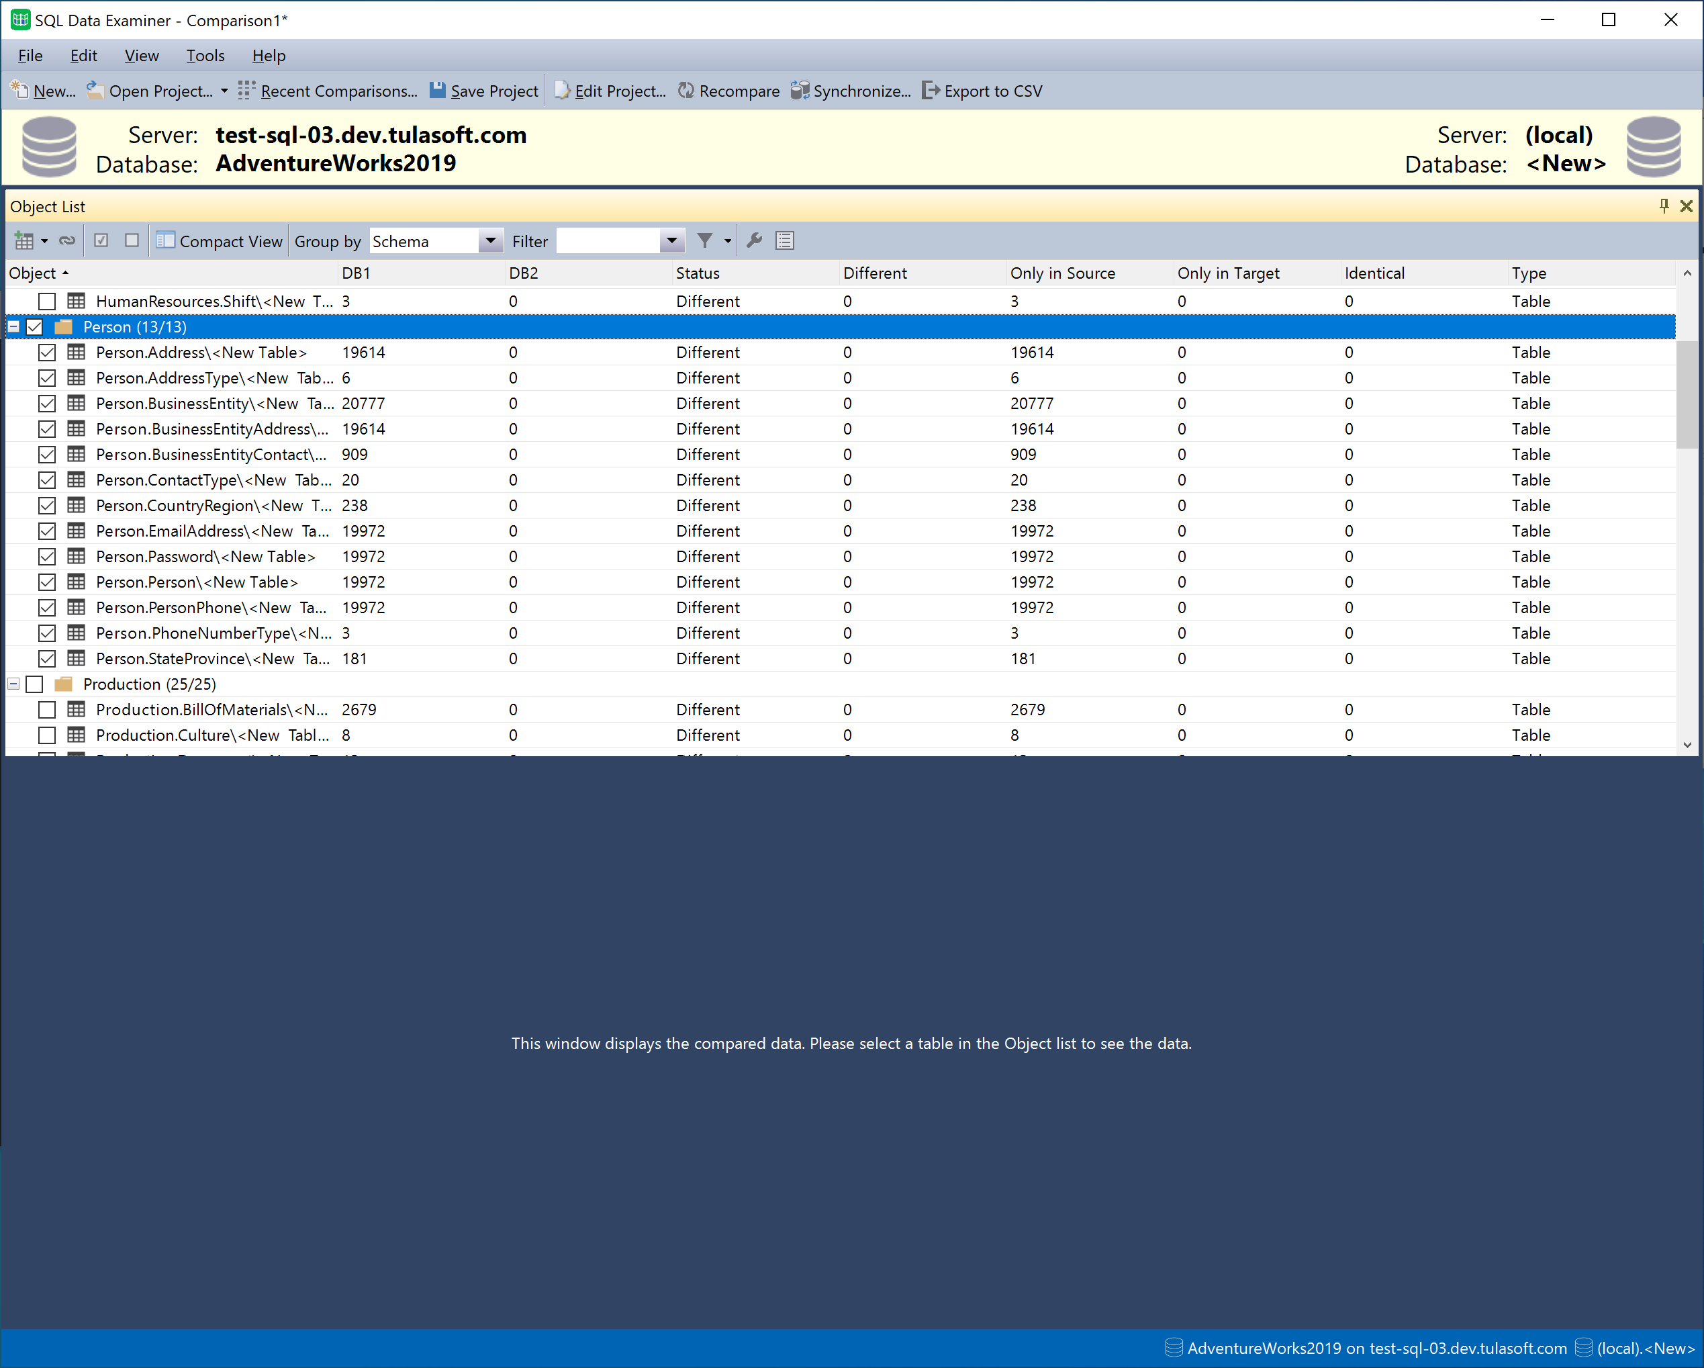1704x1368 pixels.
Task: Click table icon of Person.Password row
Action: pyautogui.click(x=76, y=556)
